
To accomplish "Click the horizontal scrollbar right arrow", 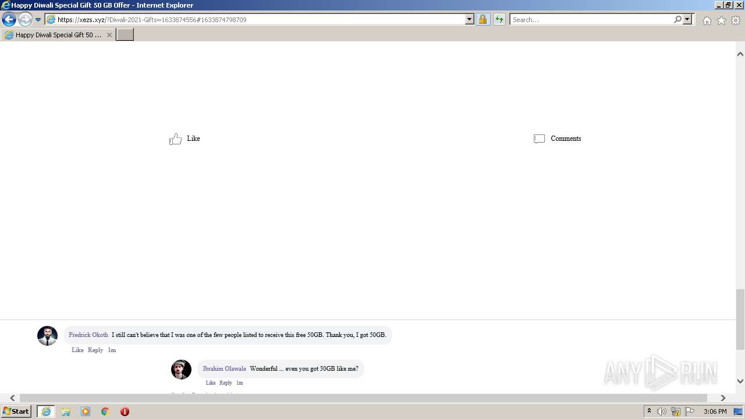I will click(723, 398).
